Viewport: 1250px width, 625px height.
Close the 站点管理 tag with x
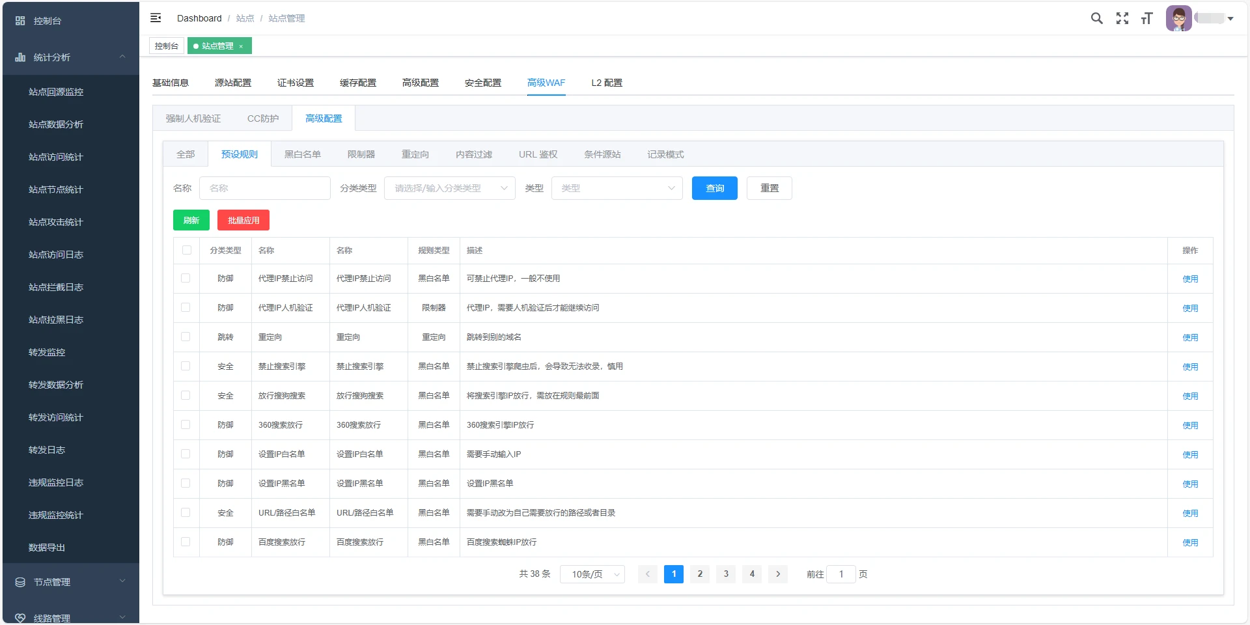(241, 46)
